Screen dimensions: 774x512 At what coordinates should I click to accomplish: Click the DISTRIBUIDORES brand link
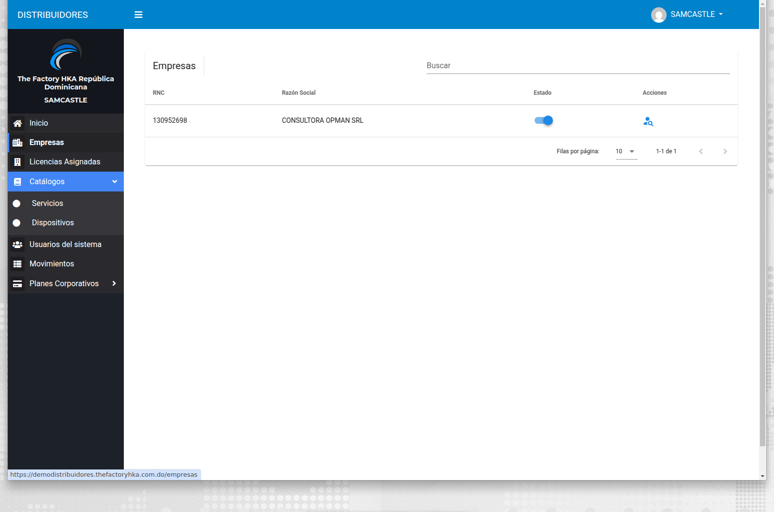coord(53,15)
